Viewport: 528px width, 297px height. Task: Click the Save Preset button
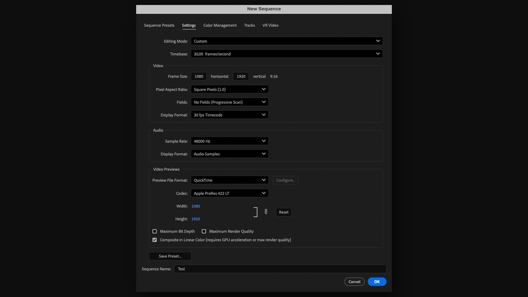tap(170, 256)
